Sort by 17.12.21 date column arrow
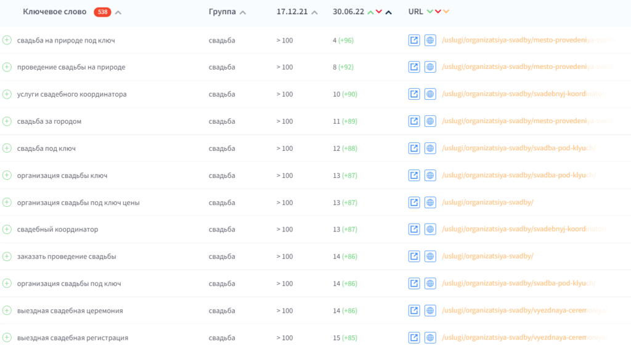This screenshot has width=631, height=348. click(x=315, y=12)
